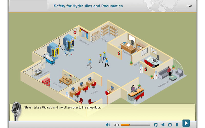
Task: Click the Exit link
Action: [189, 6]
